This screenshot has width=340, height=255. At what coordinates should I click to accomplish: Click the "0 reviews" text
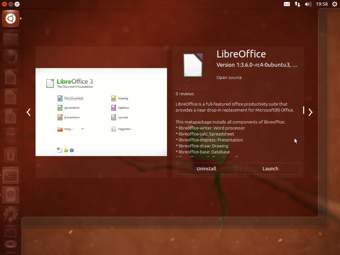185,94
